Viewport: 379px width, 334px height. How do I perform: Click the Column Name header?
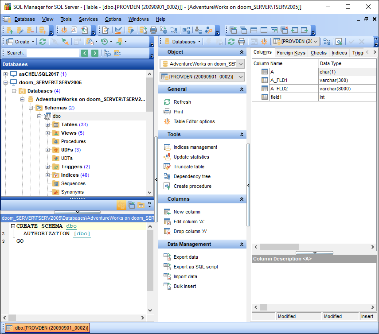[x=285, y=63]
